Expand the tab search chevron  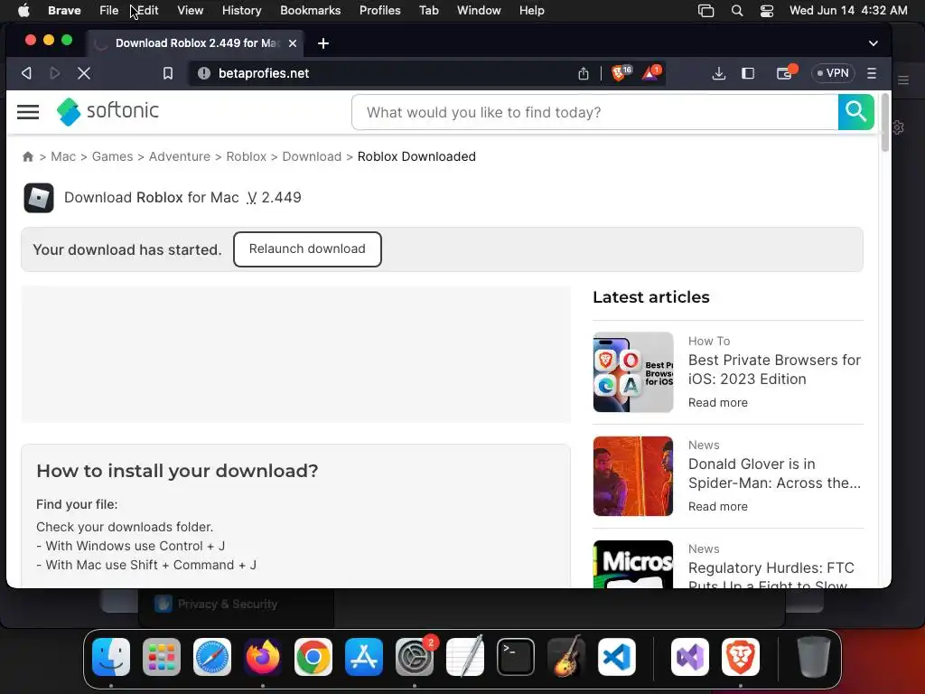click(x=874, y=43)
